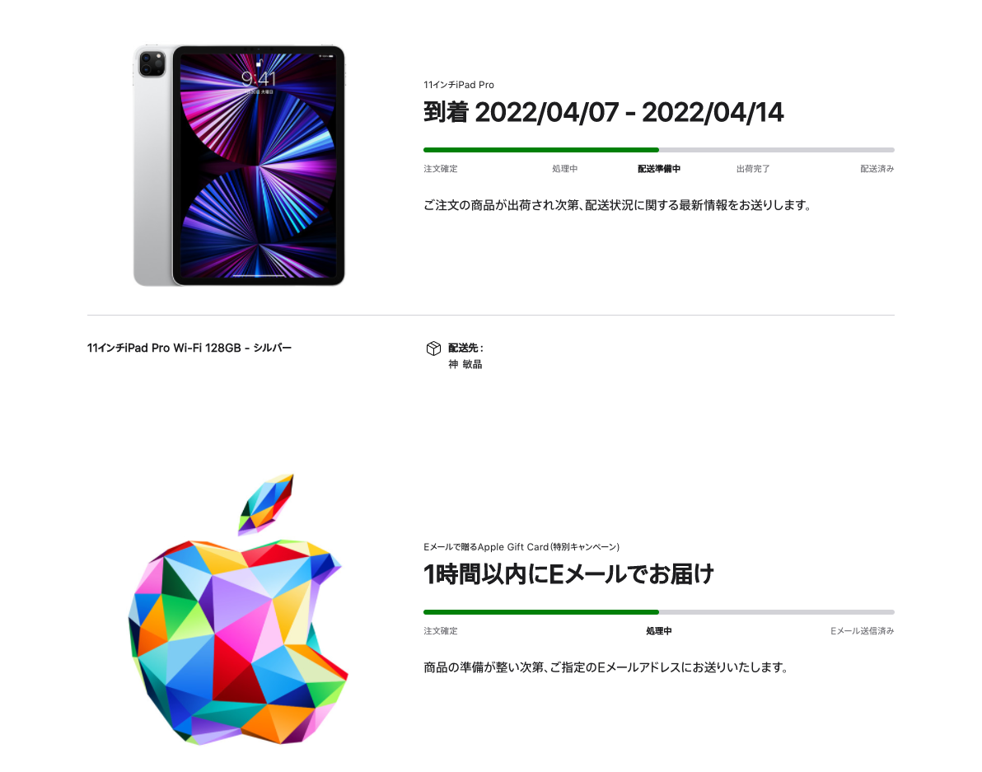This screenshot has height=772, width=982.
Task: Click the recipient name 神 敏晶
Action: click(x=465, y=364)
